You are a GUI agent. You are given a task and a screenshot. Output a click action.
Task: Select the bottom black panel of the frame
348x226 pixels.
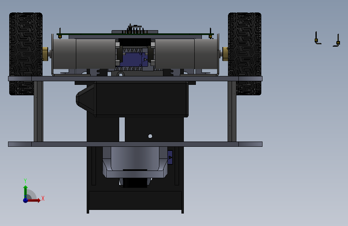[135, 200]
